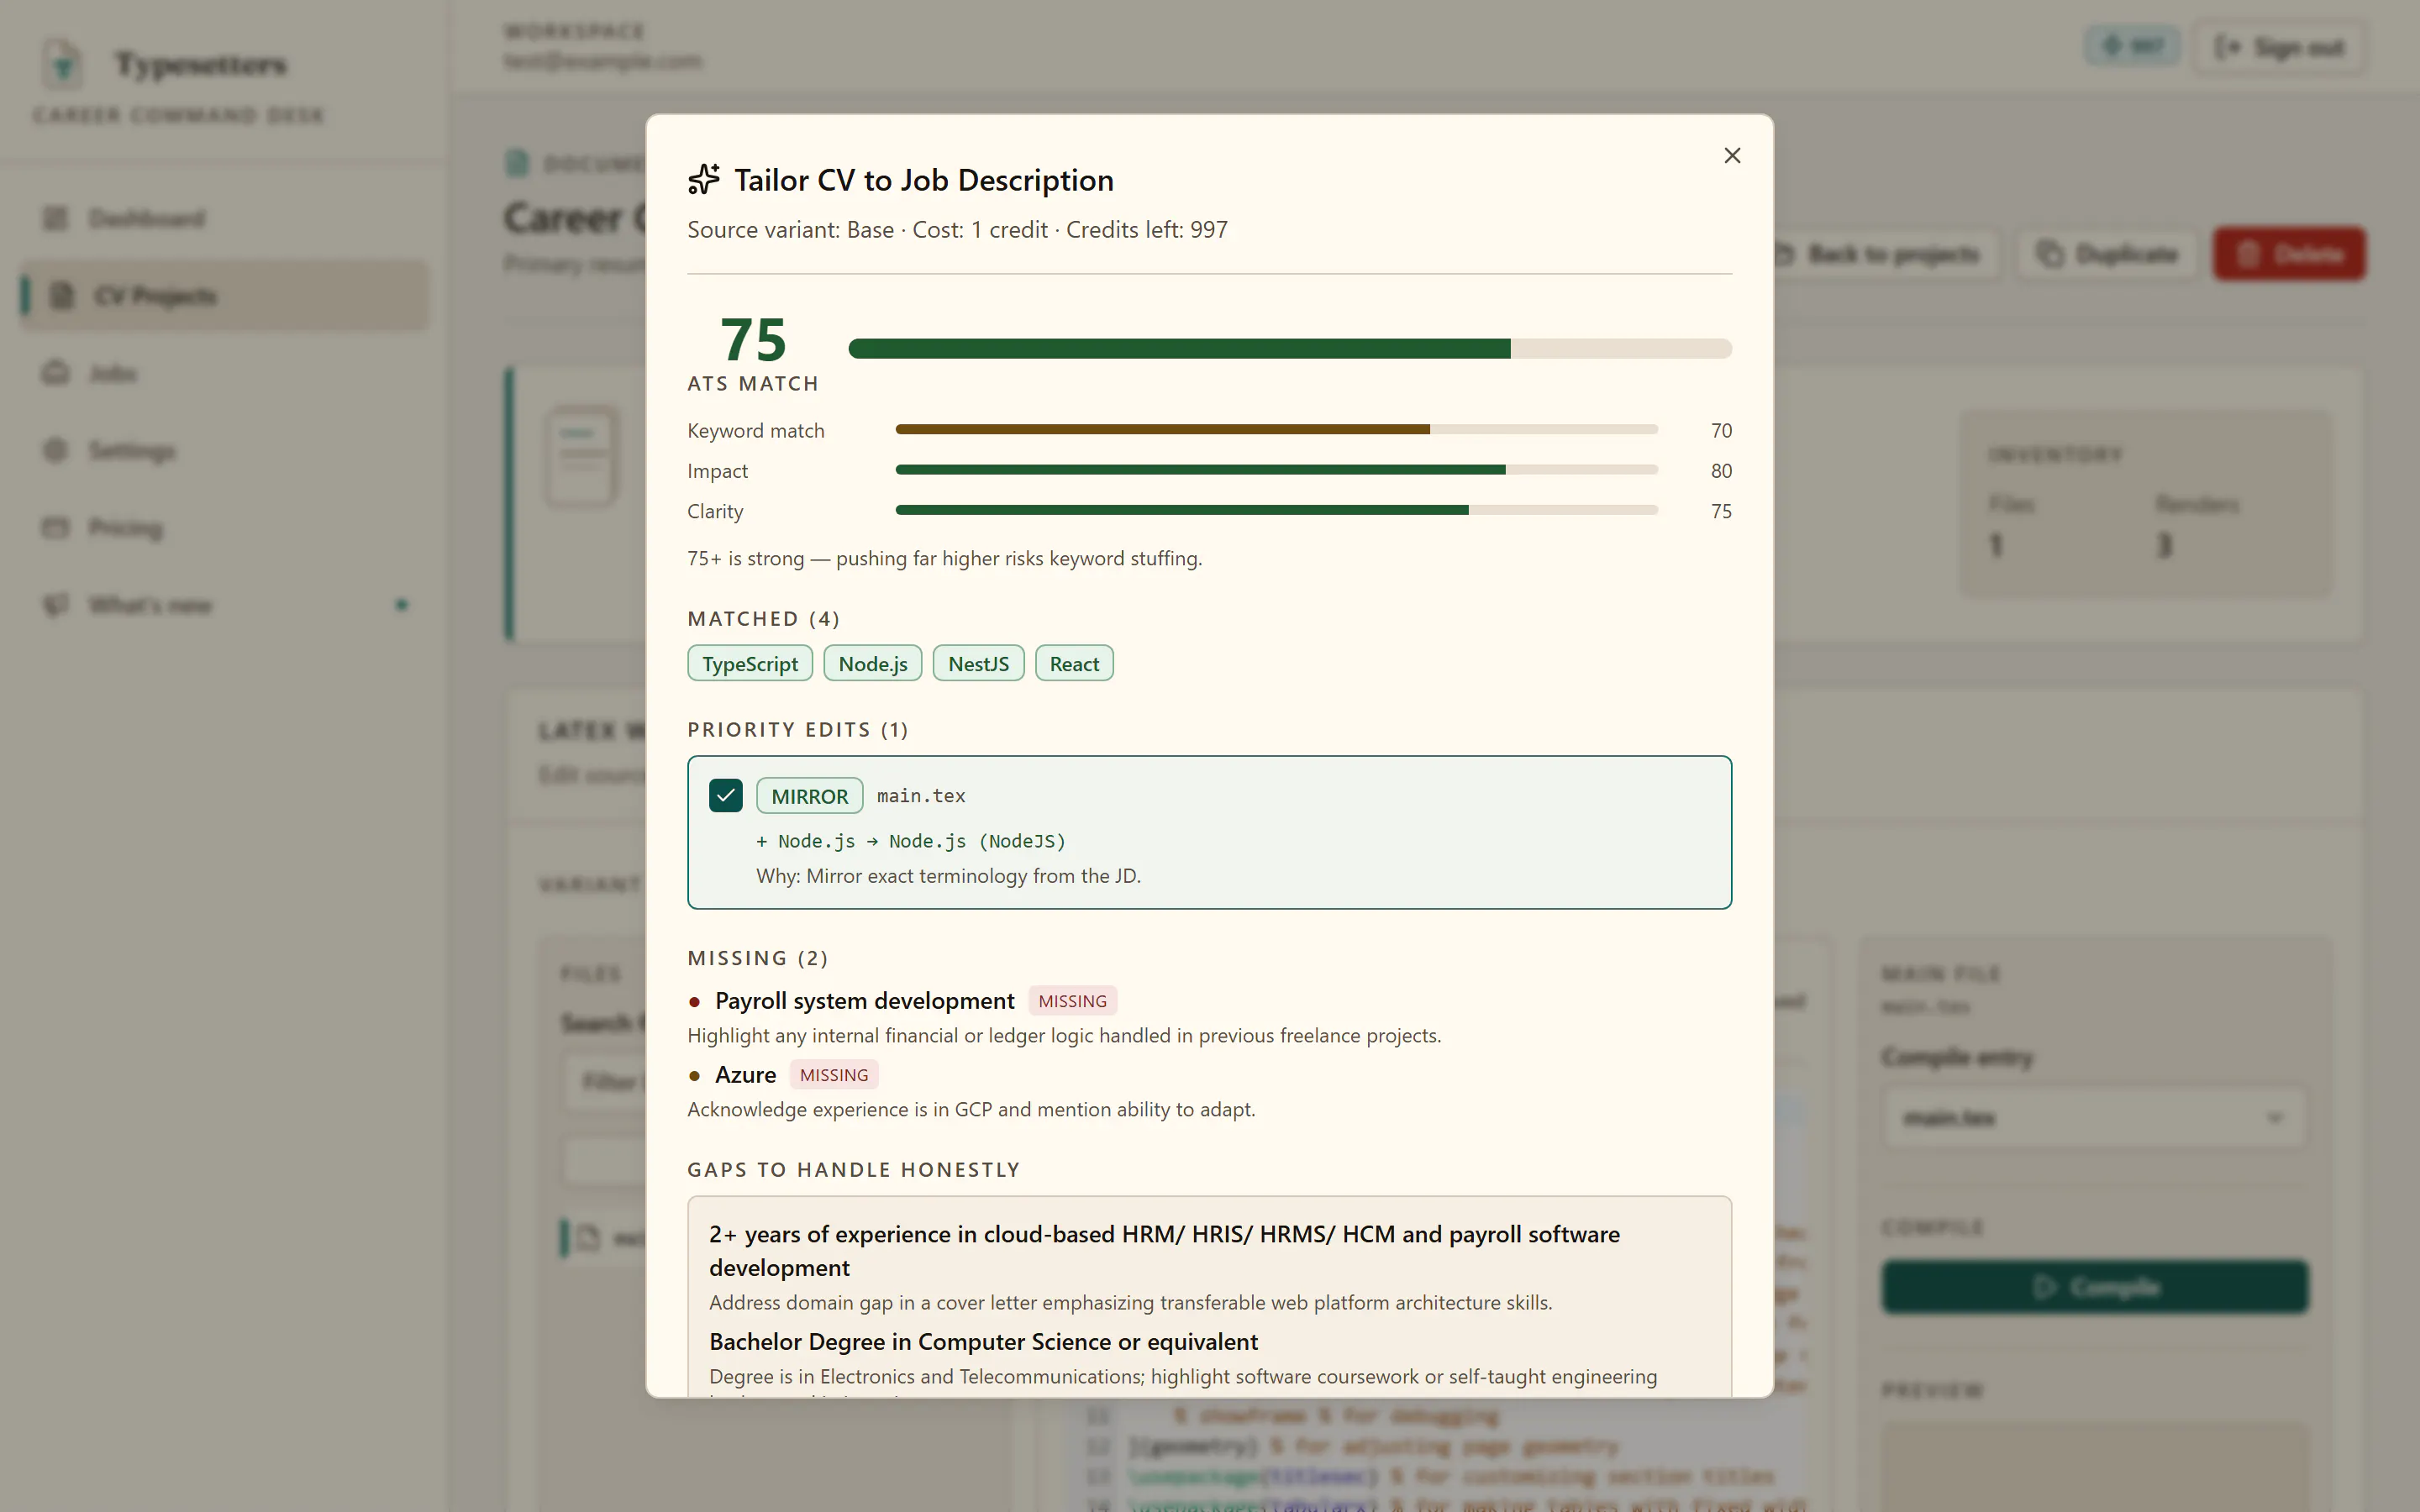This screenshot has width=2420, height=1512.
Task: Open CV Projects in the sidebar
Action: [224, 295]
